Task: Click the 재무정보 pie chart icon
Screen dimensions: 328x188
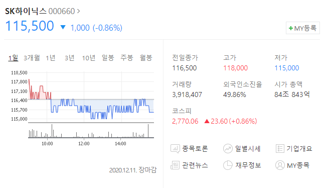Action: pyautogui.click(x=228, y=165)
